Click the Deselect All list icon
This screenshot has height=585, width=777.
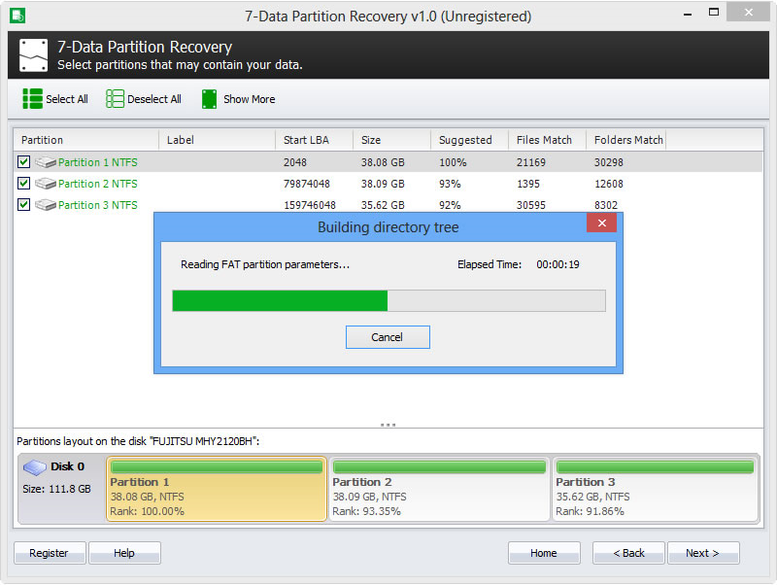(115, 99)
